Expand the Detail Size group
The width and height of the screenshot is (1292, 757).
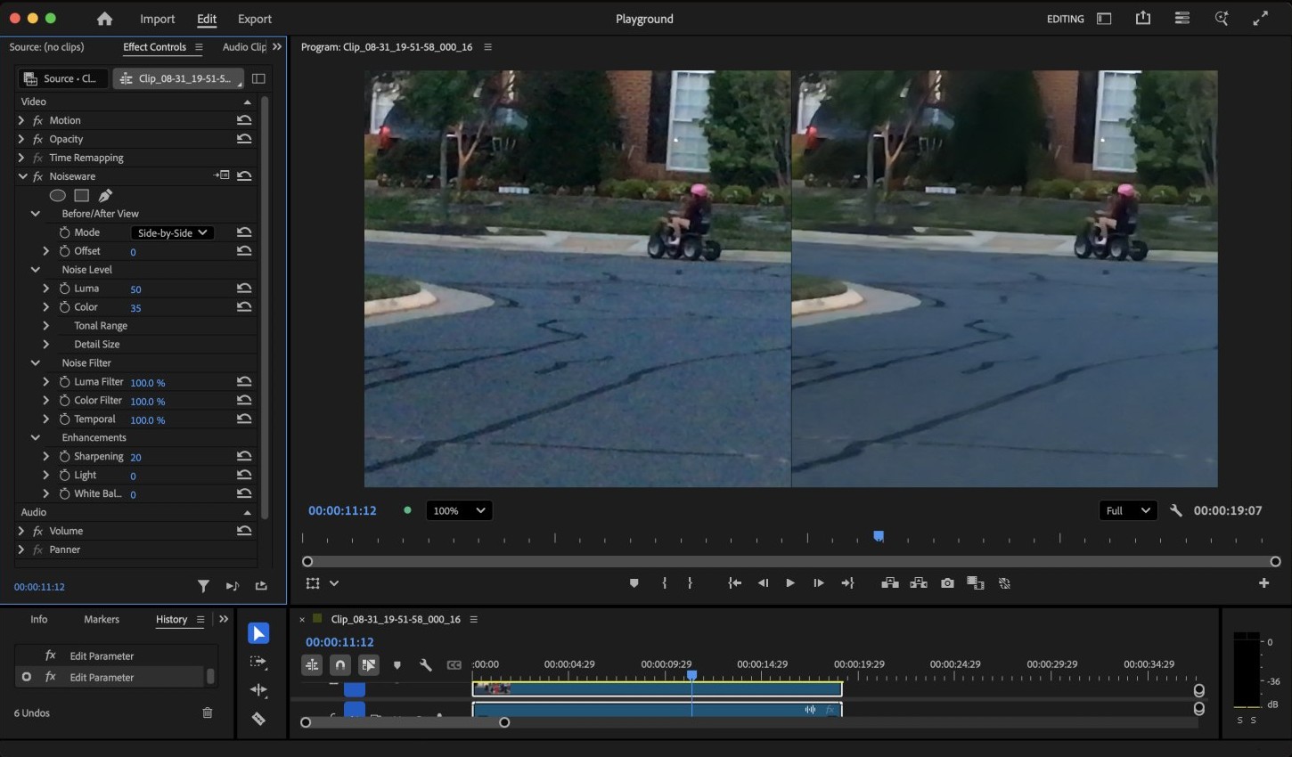(x=46, y=345)
